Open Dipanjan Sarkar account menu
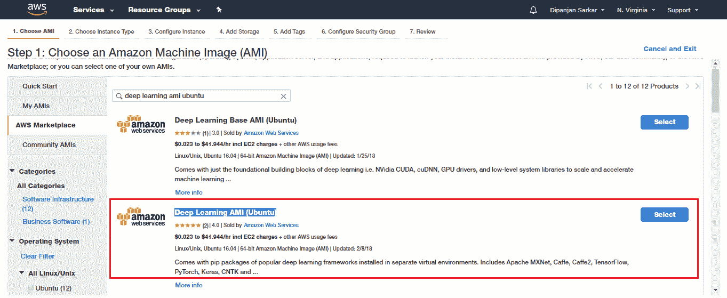 (577, 10)
